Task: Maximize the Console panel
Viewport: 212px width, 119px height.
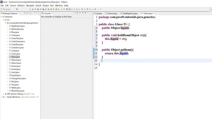Action: pyautogui.click(x=90, y=13)
